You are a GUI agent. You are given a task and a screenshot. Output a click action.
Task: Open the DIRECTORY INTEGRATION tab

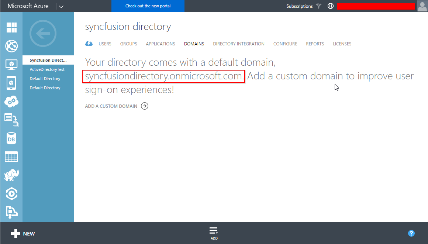coord(239,44)
